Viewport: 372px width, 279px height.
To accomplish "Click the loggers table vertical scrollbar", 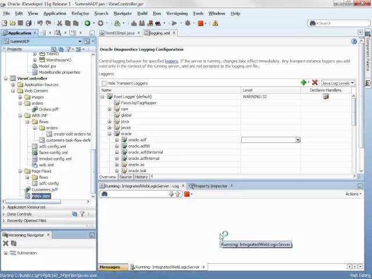I will pyautogui.click(x=353, y=111).
